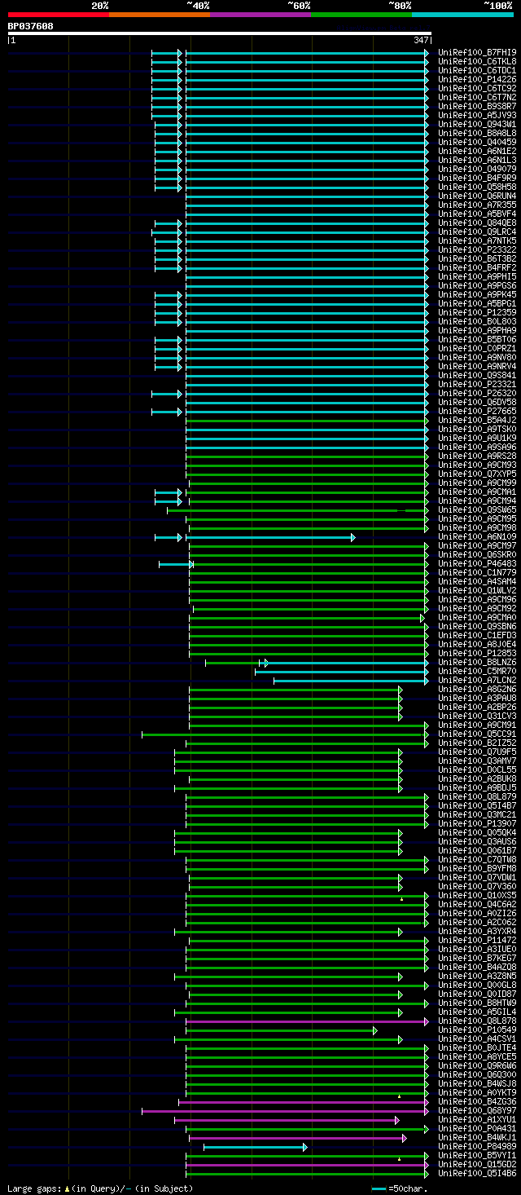Click the red ~20% identity legend segment
This screenshot has width=521, height=1195.
pos(59,15)
